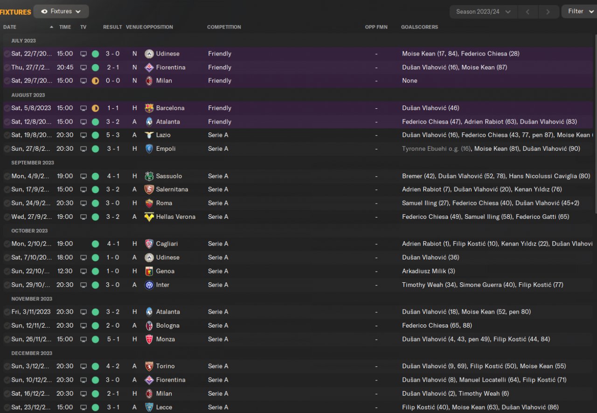Sort by the Goalscorers column header

click(x=419, y=27)
